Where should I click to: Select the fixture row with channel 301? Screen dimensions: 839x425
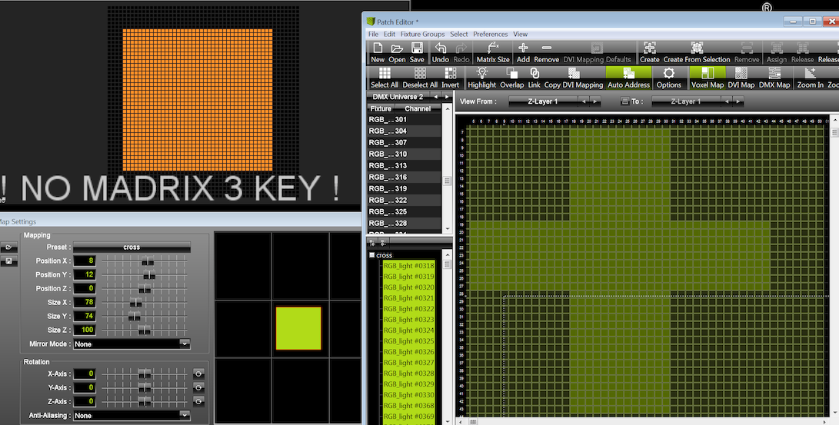(x=405, y=120)
